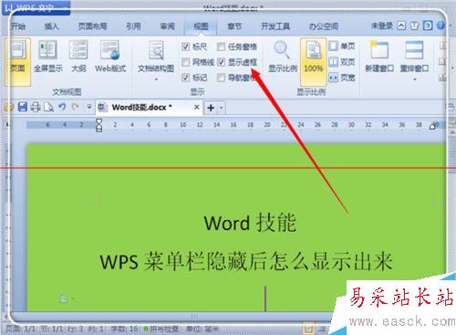Click Word技能.docx document file icon

pos(102,107)
